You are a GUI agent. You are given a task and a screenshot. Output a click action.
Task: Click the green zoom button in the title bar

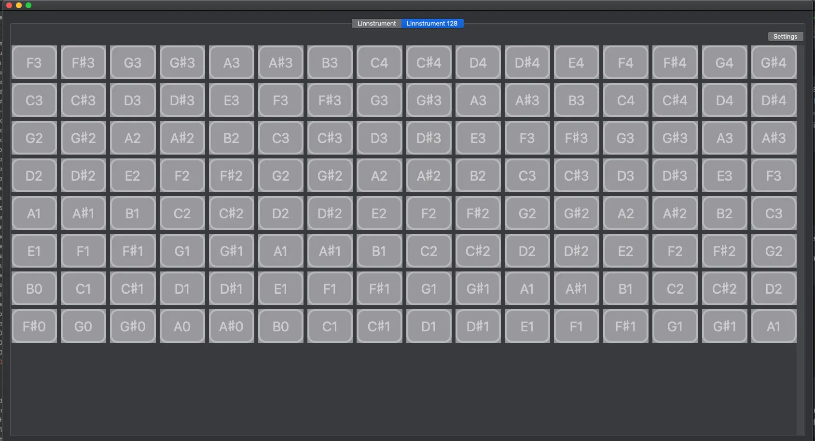28,5
